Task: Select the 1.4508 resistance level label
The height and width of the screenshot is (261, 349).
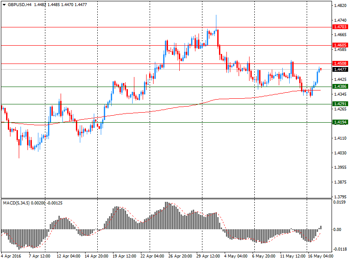Action: [x=340, y=64]
